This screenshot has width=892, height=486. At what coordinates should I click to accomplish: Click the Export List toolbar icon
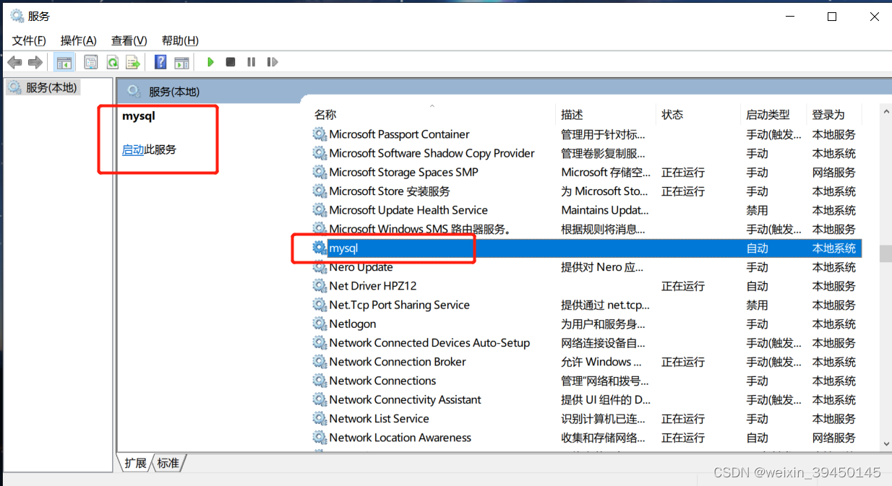(132, 62)
